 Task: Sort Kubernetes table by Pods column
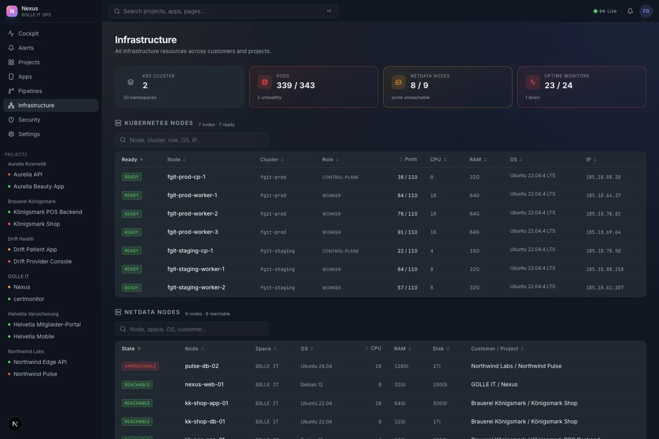coord(408,159)
